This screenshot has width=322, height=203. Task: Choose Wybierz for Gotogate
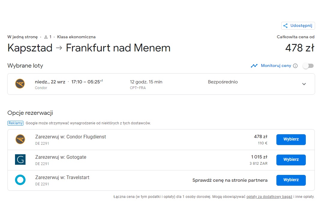click(x=291, y=160)
